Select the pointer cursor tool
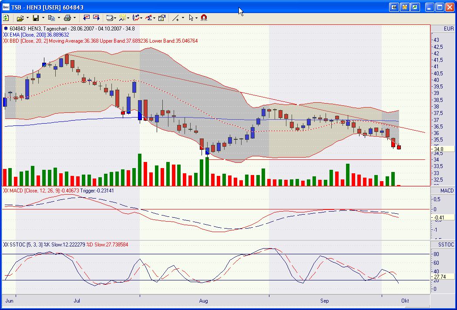This screenshot has height=310, width=457. point(191,18)
